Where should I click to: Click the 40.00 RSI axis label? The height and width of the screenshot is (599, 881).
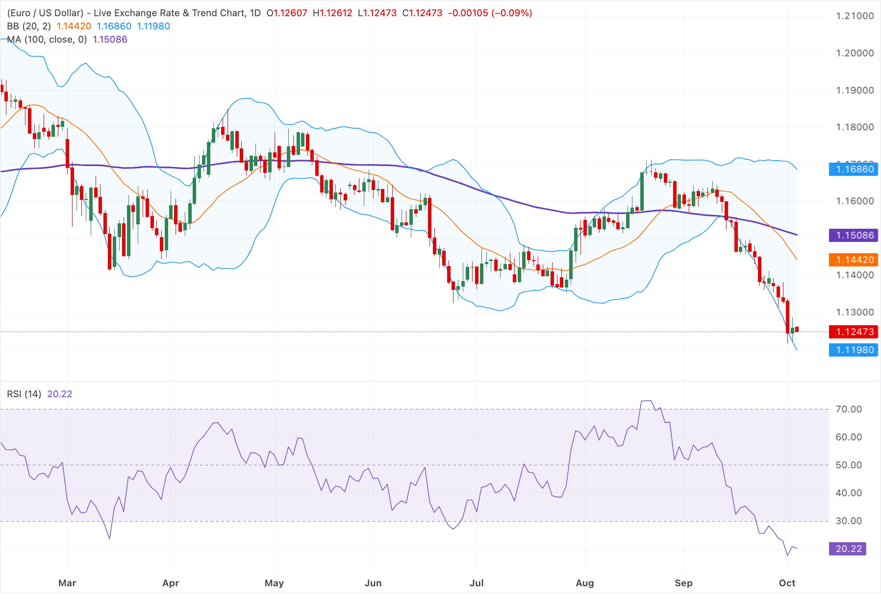click(849, 493)
